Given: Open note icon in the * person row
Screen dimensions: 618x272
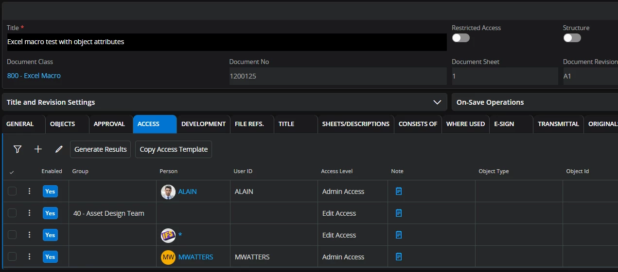Looking at the screenshot, I should 399,235.
